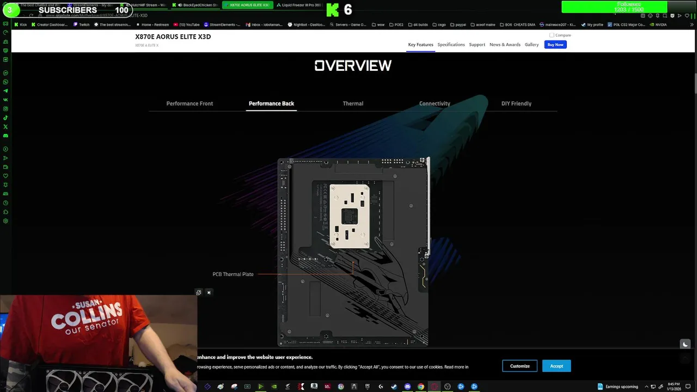This screenshot has height=392, width=697.
Task: Click the Epic Games icon in taskbar
Action: (x=367, y=387)
